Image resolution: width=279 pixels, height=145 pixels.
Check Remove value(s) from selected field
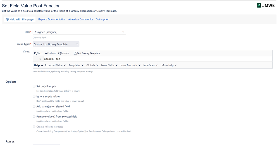pos(34,117)
